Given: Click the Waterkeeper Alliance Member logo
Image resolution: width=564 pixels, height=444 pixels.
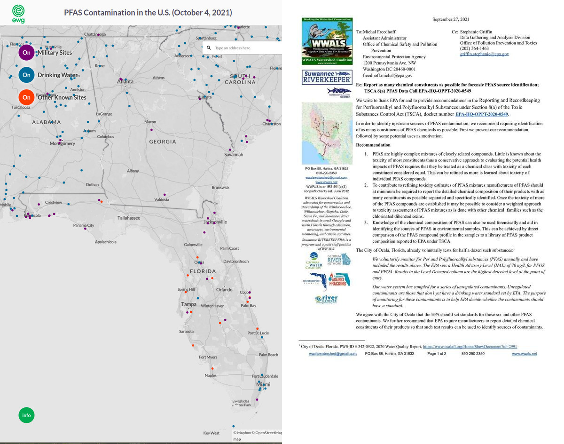Looking at the screenshot, I should [x=339, y=93].
